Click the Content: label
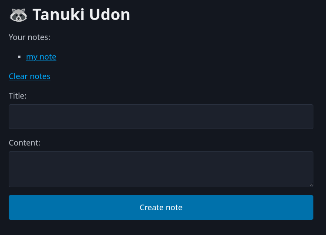 click(x=24, y=143)
